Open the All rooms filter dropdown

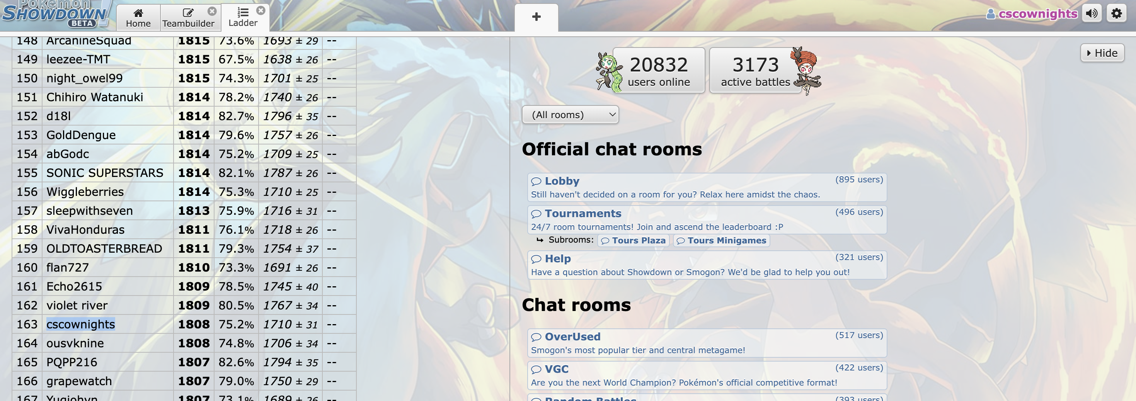[570, 115]
